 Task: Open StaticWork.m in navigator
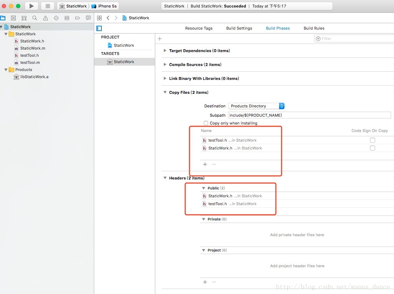click(33, 48)
